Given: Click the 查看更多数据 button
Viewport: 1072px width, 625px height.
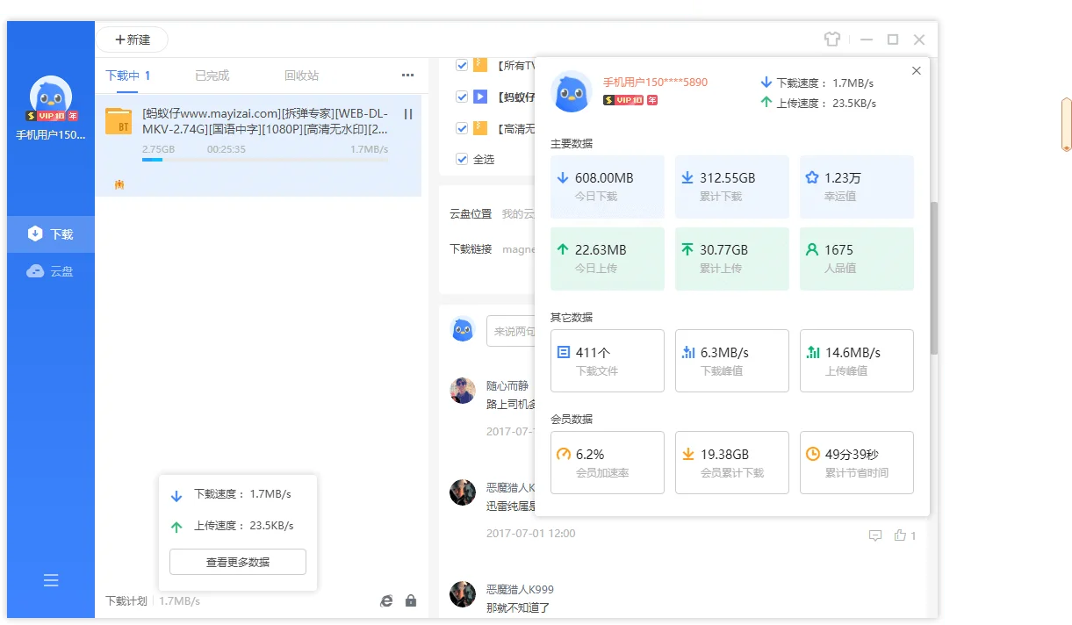Looking at the screenshot, I should tap(237, 562).
